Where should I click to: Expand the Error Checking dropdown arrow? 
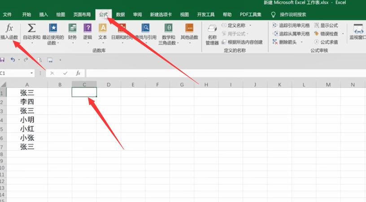(343, 34)
